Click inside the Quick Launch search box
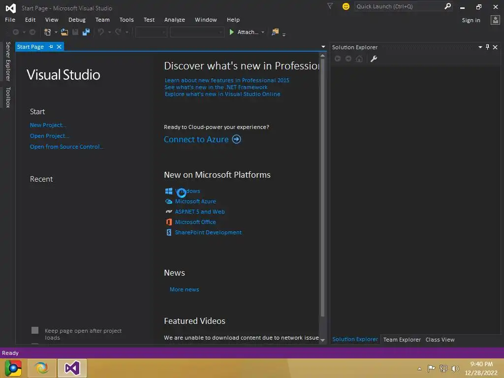Screen dimensions: 504x378 coord(399,6)
